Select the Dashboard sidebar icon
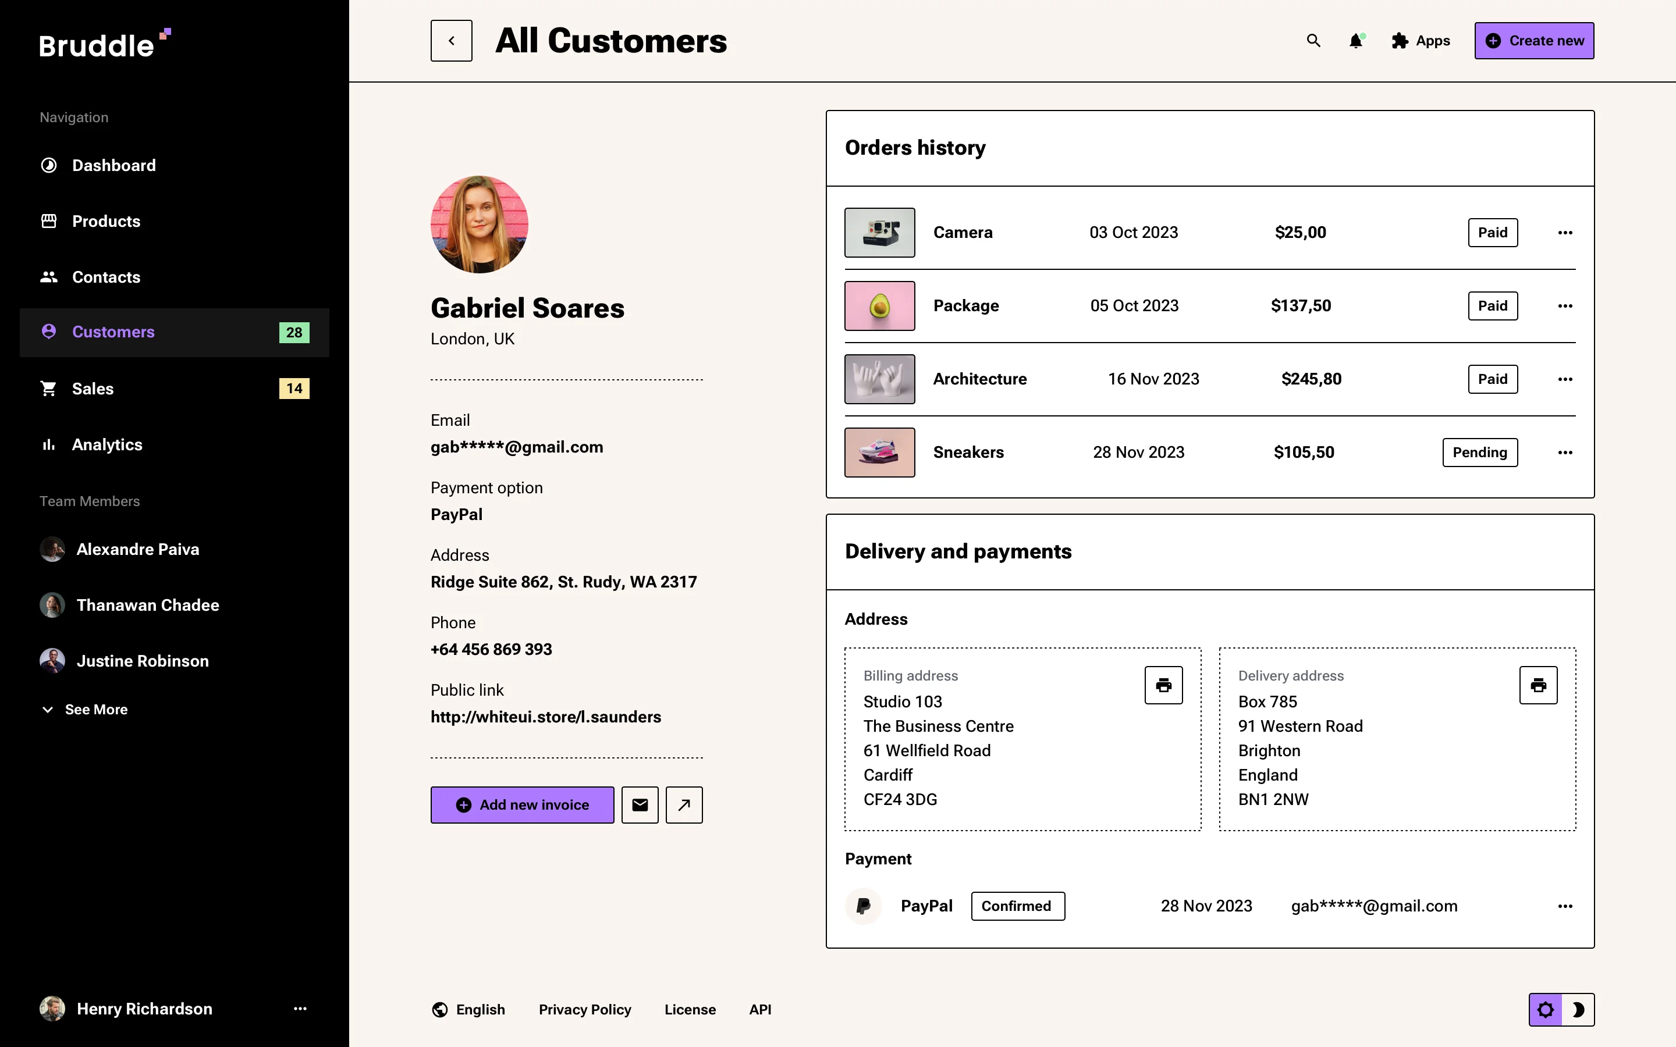Viewport: 1676px width, 1047px height. pos(48,165)
